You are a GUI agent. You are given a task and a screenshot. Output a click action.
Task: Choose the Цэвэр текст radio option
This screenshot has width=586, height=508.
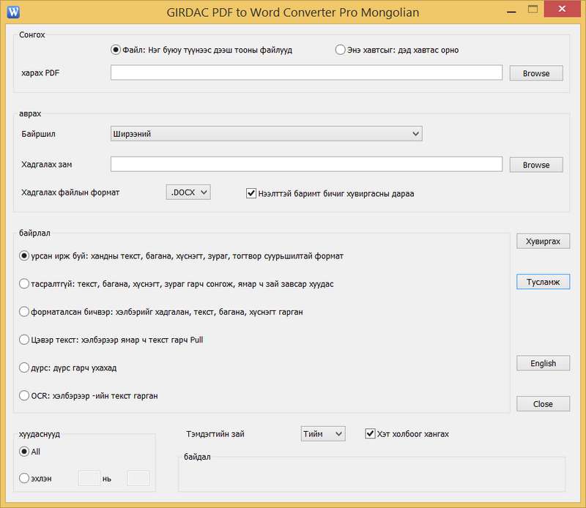[25, 340]
